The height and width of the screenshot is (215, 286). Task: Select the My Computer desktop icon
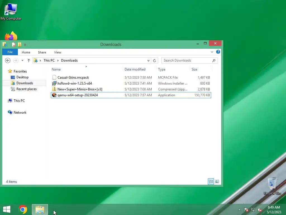[11, 11]
